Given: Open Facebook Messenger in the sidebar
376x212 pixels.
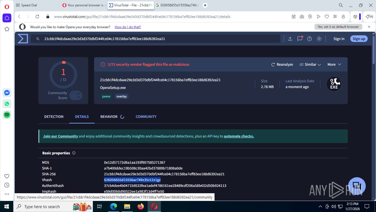Looking at the screenshot, I should click(7, 93).
